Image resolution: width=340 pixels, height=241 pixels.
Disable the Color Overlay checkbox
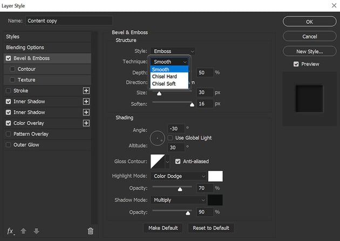[9, 123]
